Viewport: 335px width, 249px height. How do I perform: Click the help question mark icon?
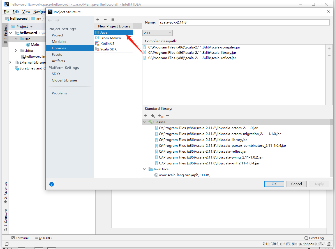pyautogui.click(x=51, y=184)
